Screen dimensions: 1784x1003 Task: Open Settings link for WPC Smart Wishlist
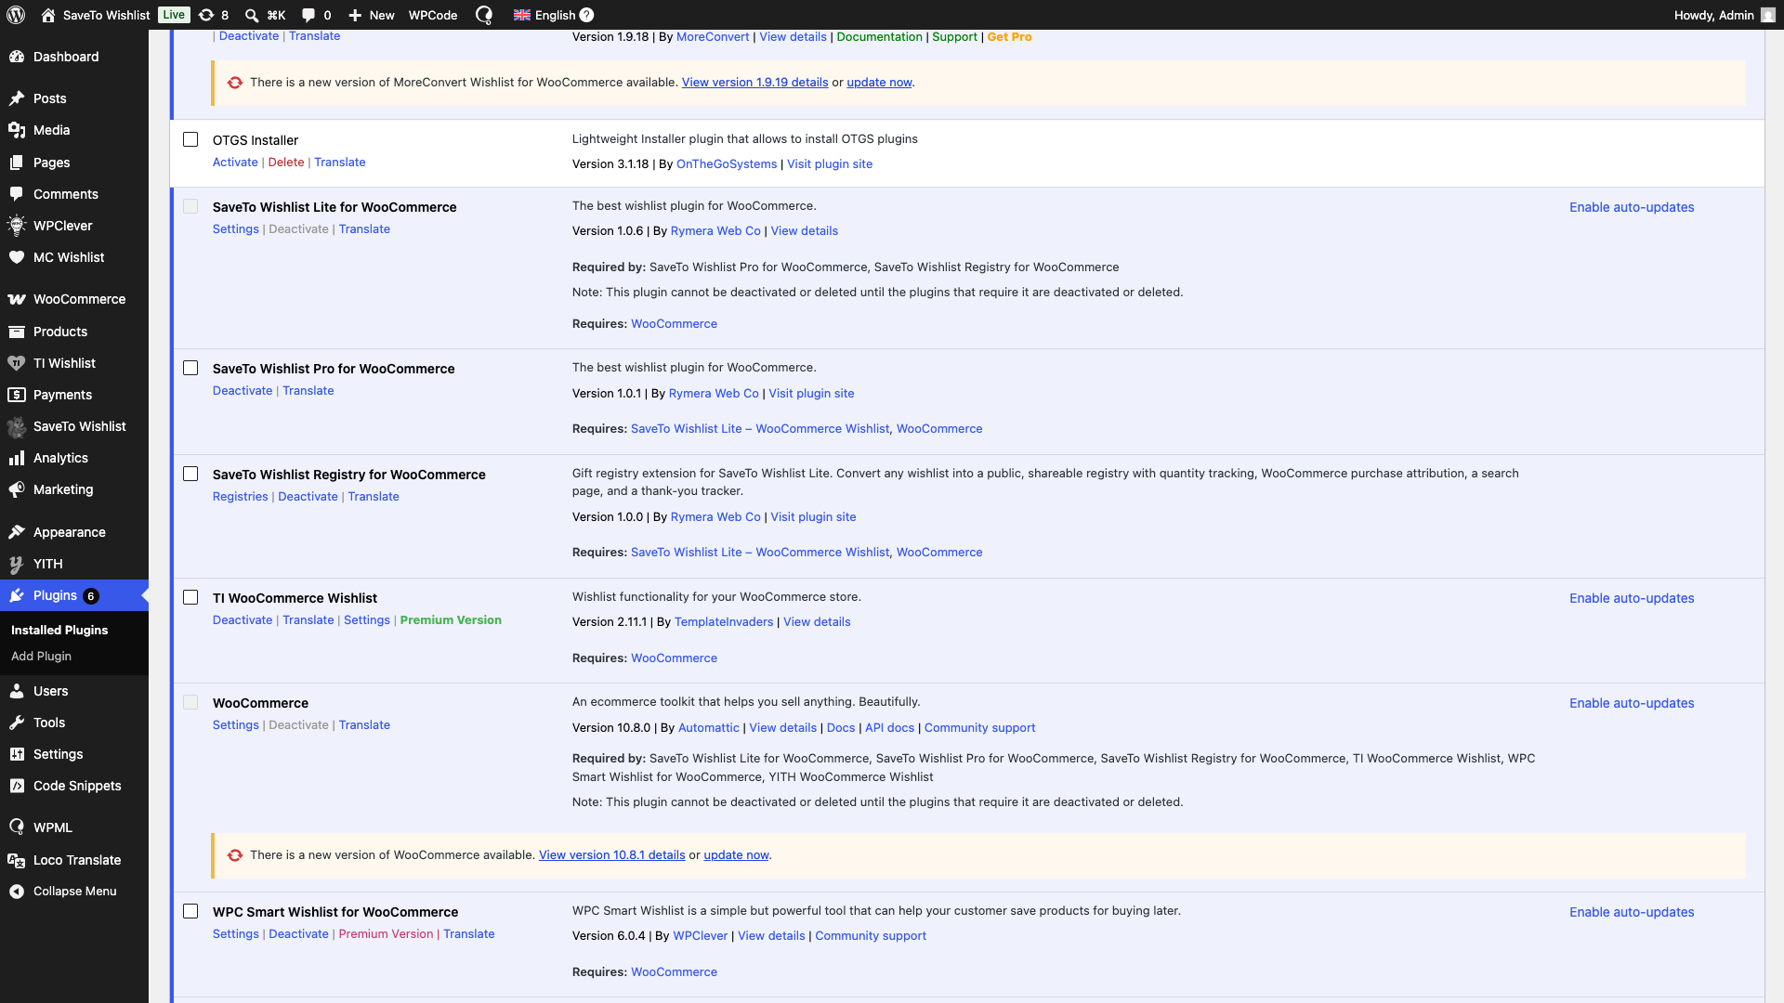235,933
